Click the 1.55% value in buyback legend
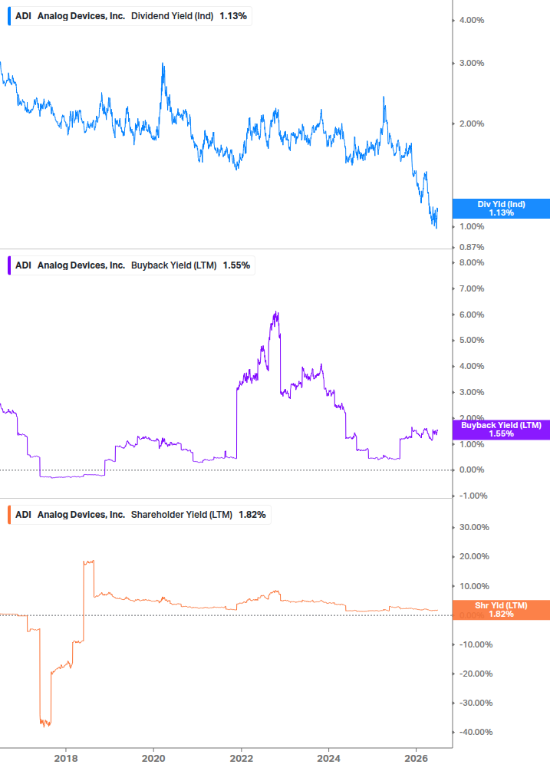Viewport: 550px width, 771px height. (236, 265)
